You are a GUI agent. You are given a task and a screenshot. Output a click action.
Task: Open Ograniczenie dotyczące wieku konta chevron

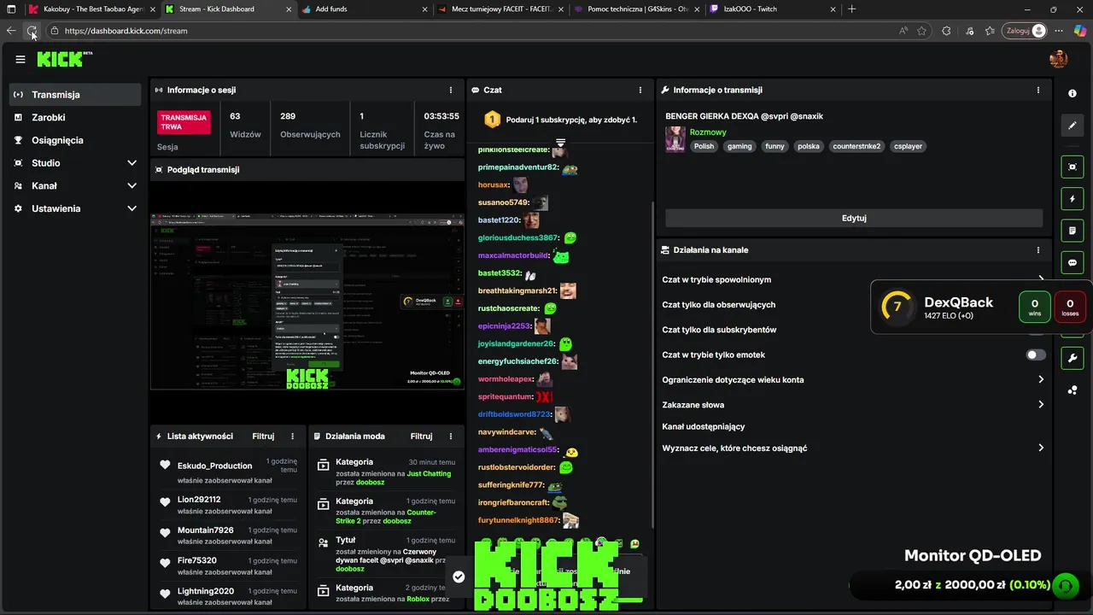tap(1041, 379)
